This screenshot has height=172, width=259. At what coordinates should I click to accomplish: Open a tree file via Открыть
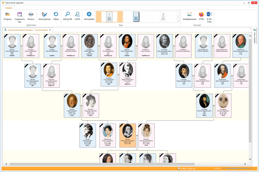coord(8,16)
